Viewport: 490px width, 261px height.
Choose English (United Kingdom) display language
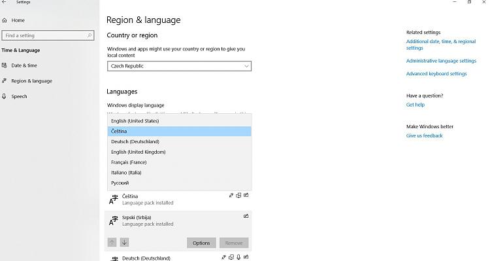pyautogui.click(x=180, y=152)
